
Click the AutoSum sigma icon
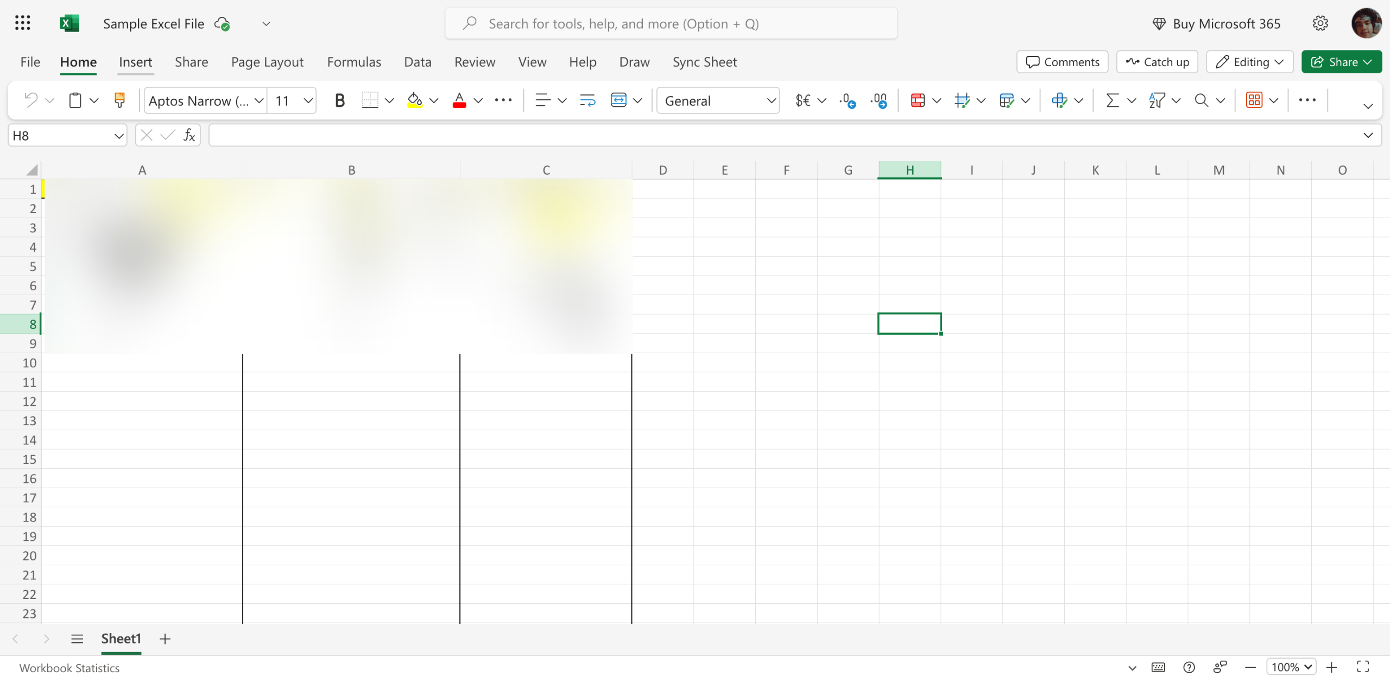1112,100
